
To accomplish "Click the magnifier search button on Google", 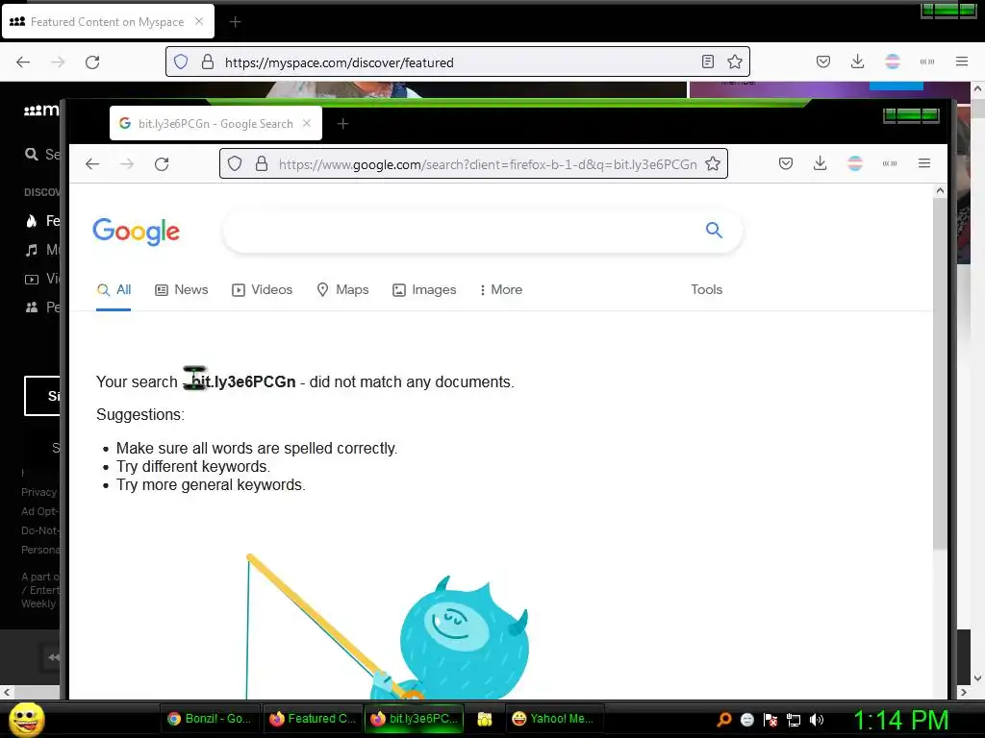I will tap(714, 231).
